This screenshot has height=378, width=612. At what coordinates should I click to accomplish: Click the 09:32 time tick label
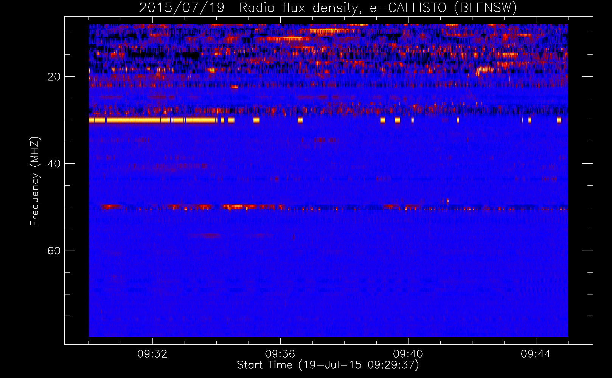(152, 354)
